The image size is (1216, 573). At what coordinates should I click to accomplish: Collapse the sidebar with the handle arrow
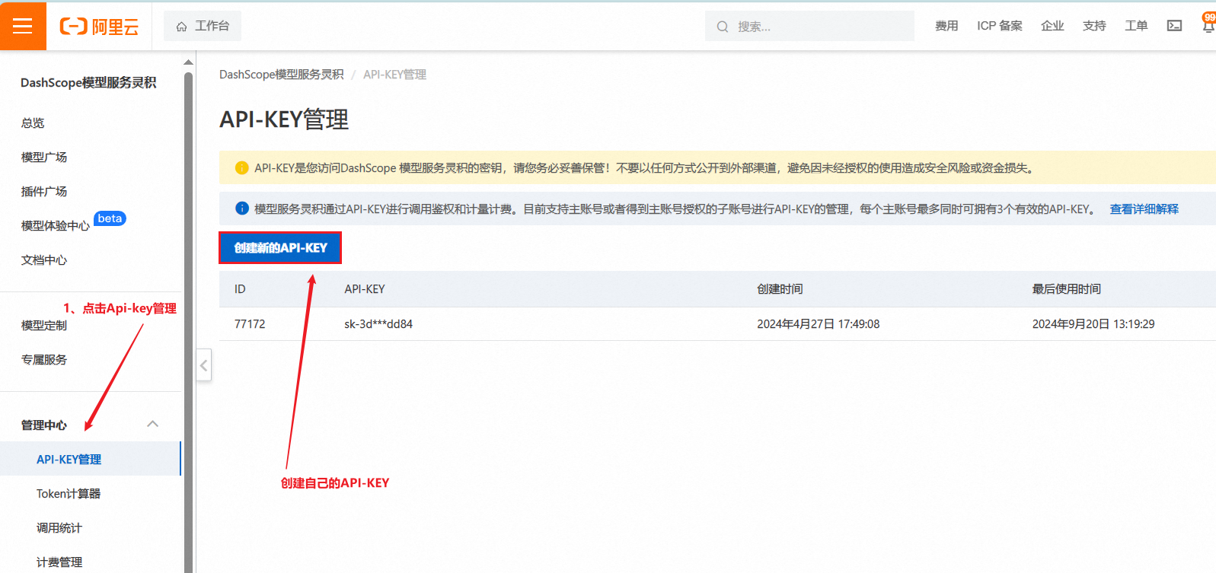pos(203,365)
